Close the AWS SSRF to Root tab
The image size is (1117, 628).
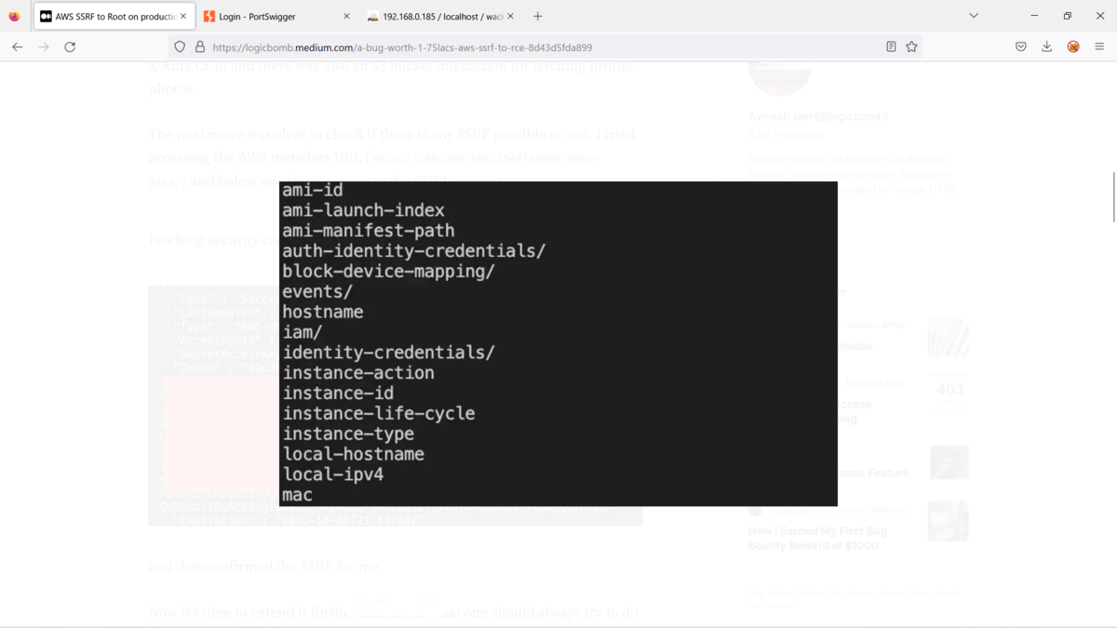tap(182, 16)
